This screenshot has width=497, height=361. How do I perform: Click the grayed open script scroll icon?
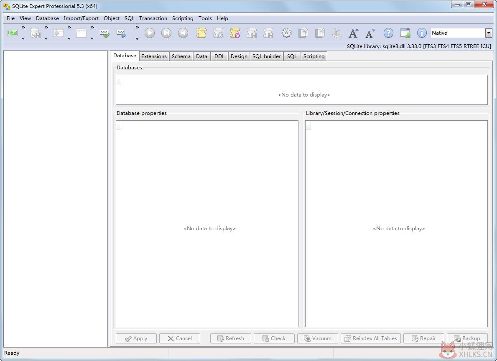[218, 33]
